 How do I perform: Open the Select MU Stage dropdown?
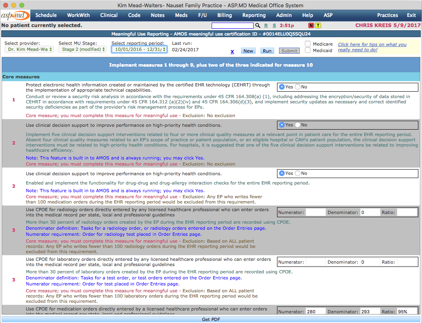83,49
